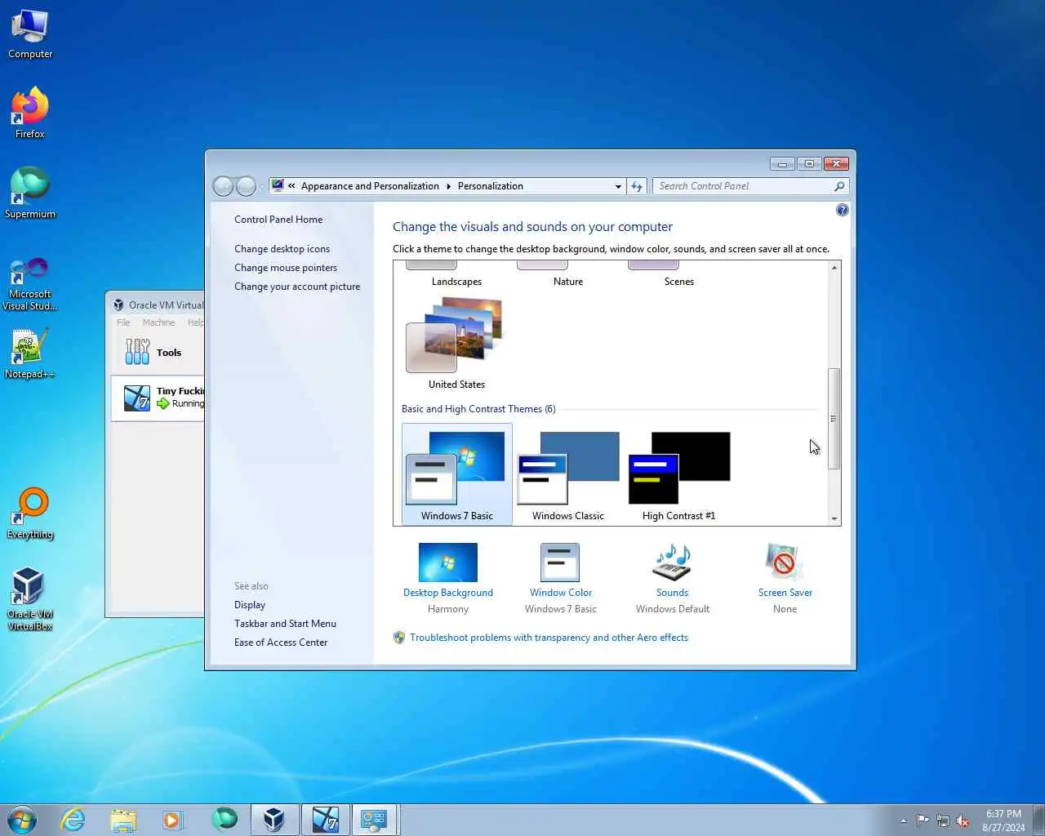Refresh the Control Panel address bar

[x=637, y=186]
